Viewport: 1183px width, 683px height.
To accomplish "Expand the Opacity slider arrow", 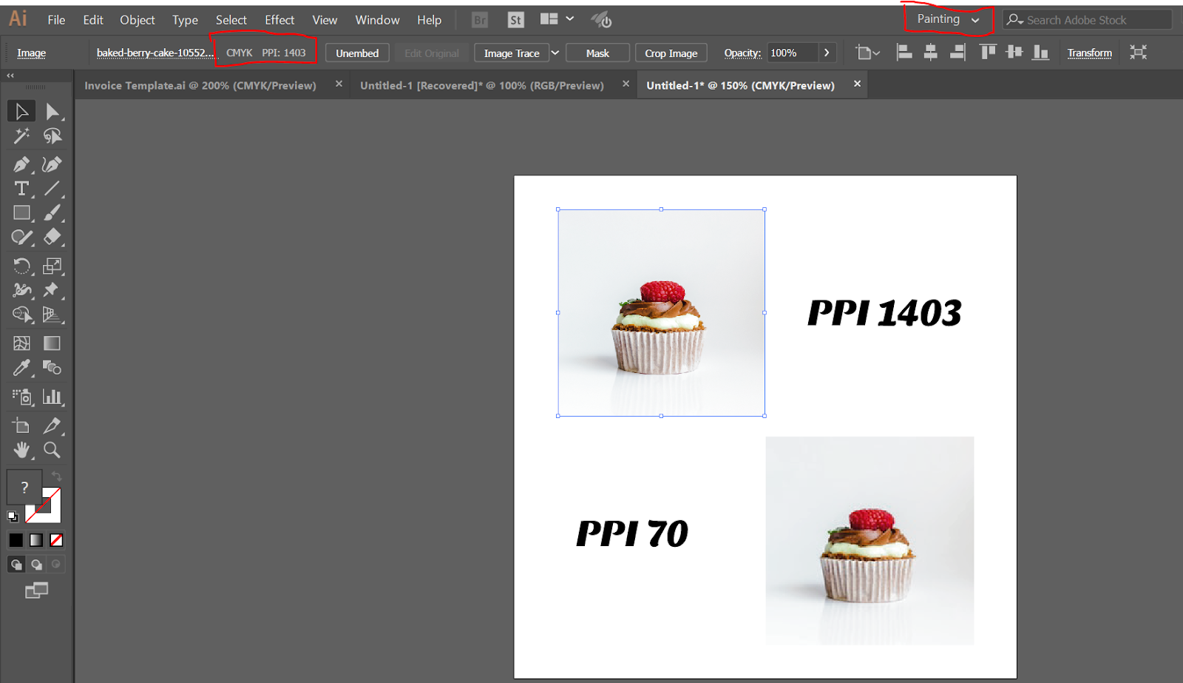I will 827,53.
